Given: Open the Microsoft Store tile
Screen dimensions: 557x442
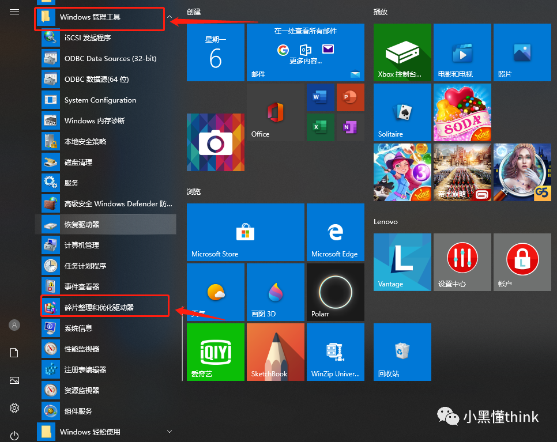Looking at the screenshot, I should coord(246,232).
